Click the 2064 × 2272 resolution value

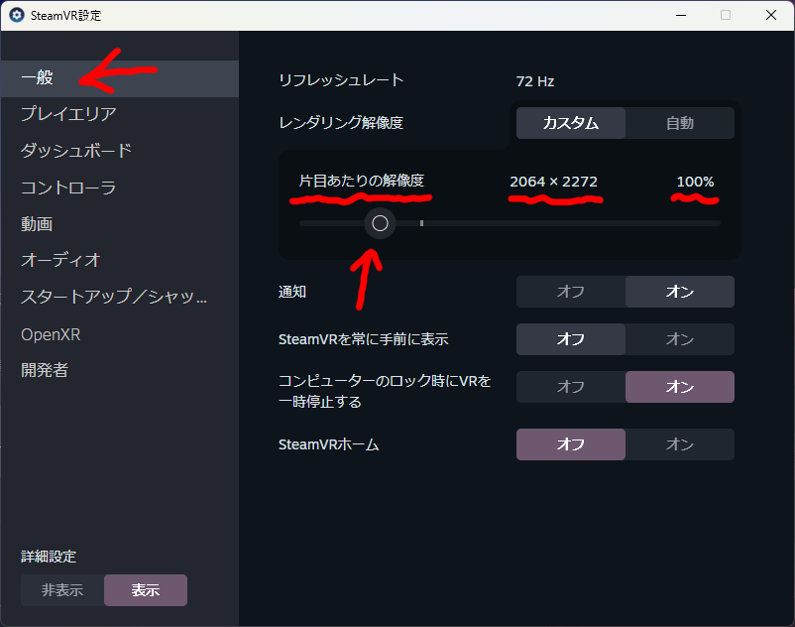click(554, 182)
